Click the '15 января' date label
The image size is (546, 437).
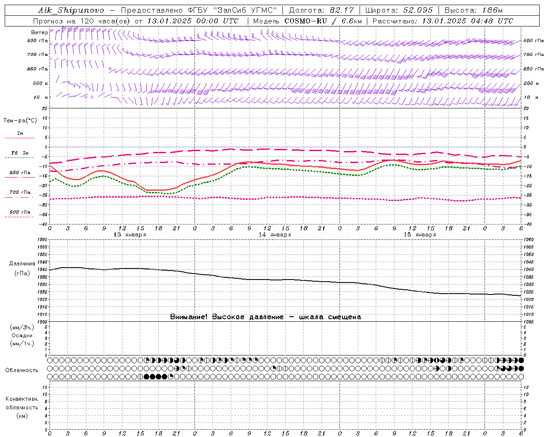(x=420, y=235)
